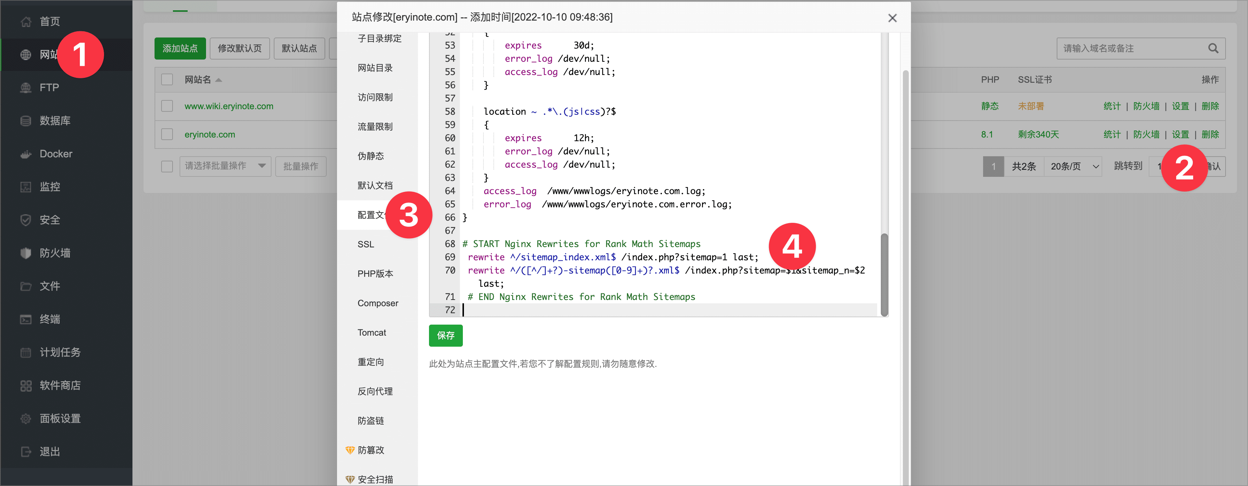This screenshot has width=1248, height=486.
Task: Open the 反向代理 tab
Action: (x=375, y=391)
